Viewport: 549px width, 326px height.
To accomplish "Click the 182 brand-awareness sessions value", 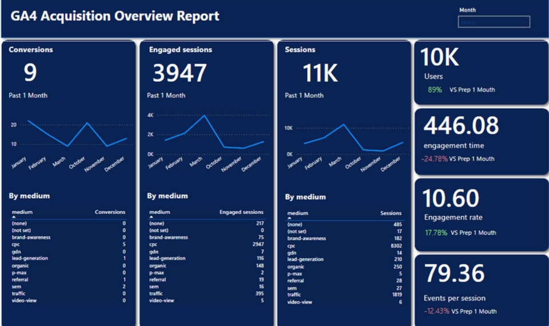I will [x=398, y=238].
